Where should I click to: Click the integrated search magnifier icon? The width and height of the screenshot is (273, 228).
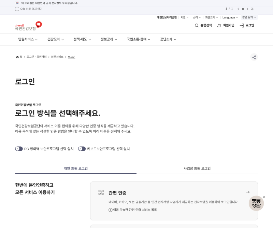[x=197, y=26]
